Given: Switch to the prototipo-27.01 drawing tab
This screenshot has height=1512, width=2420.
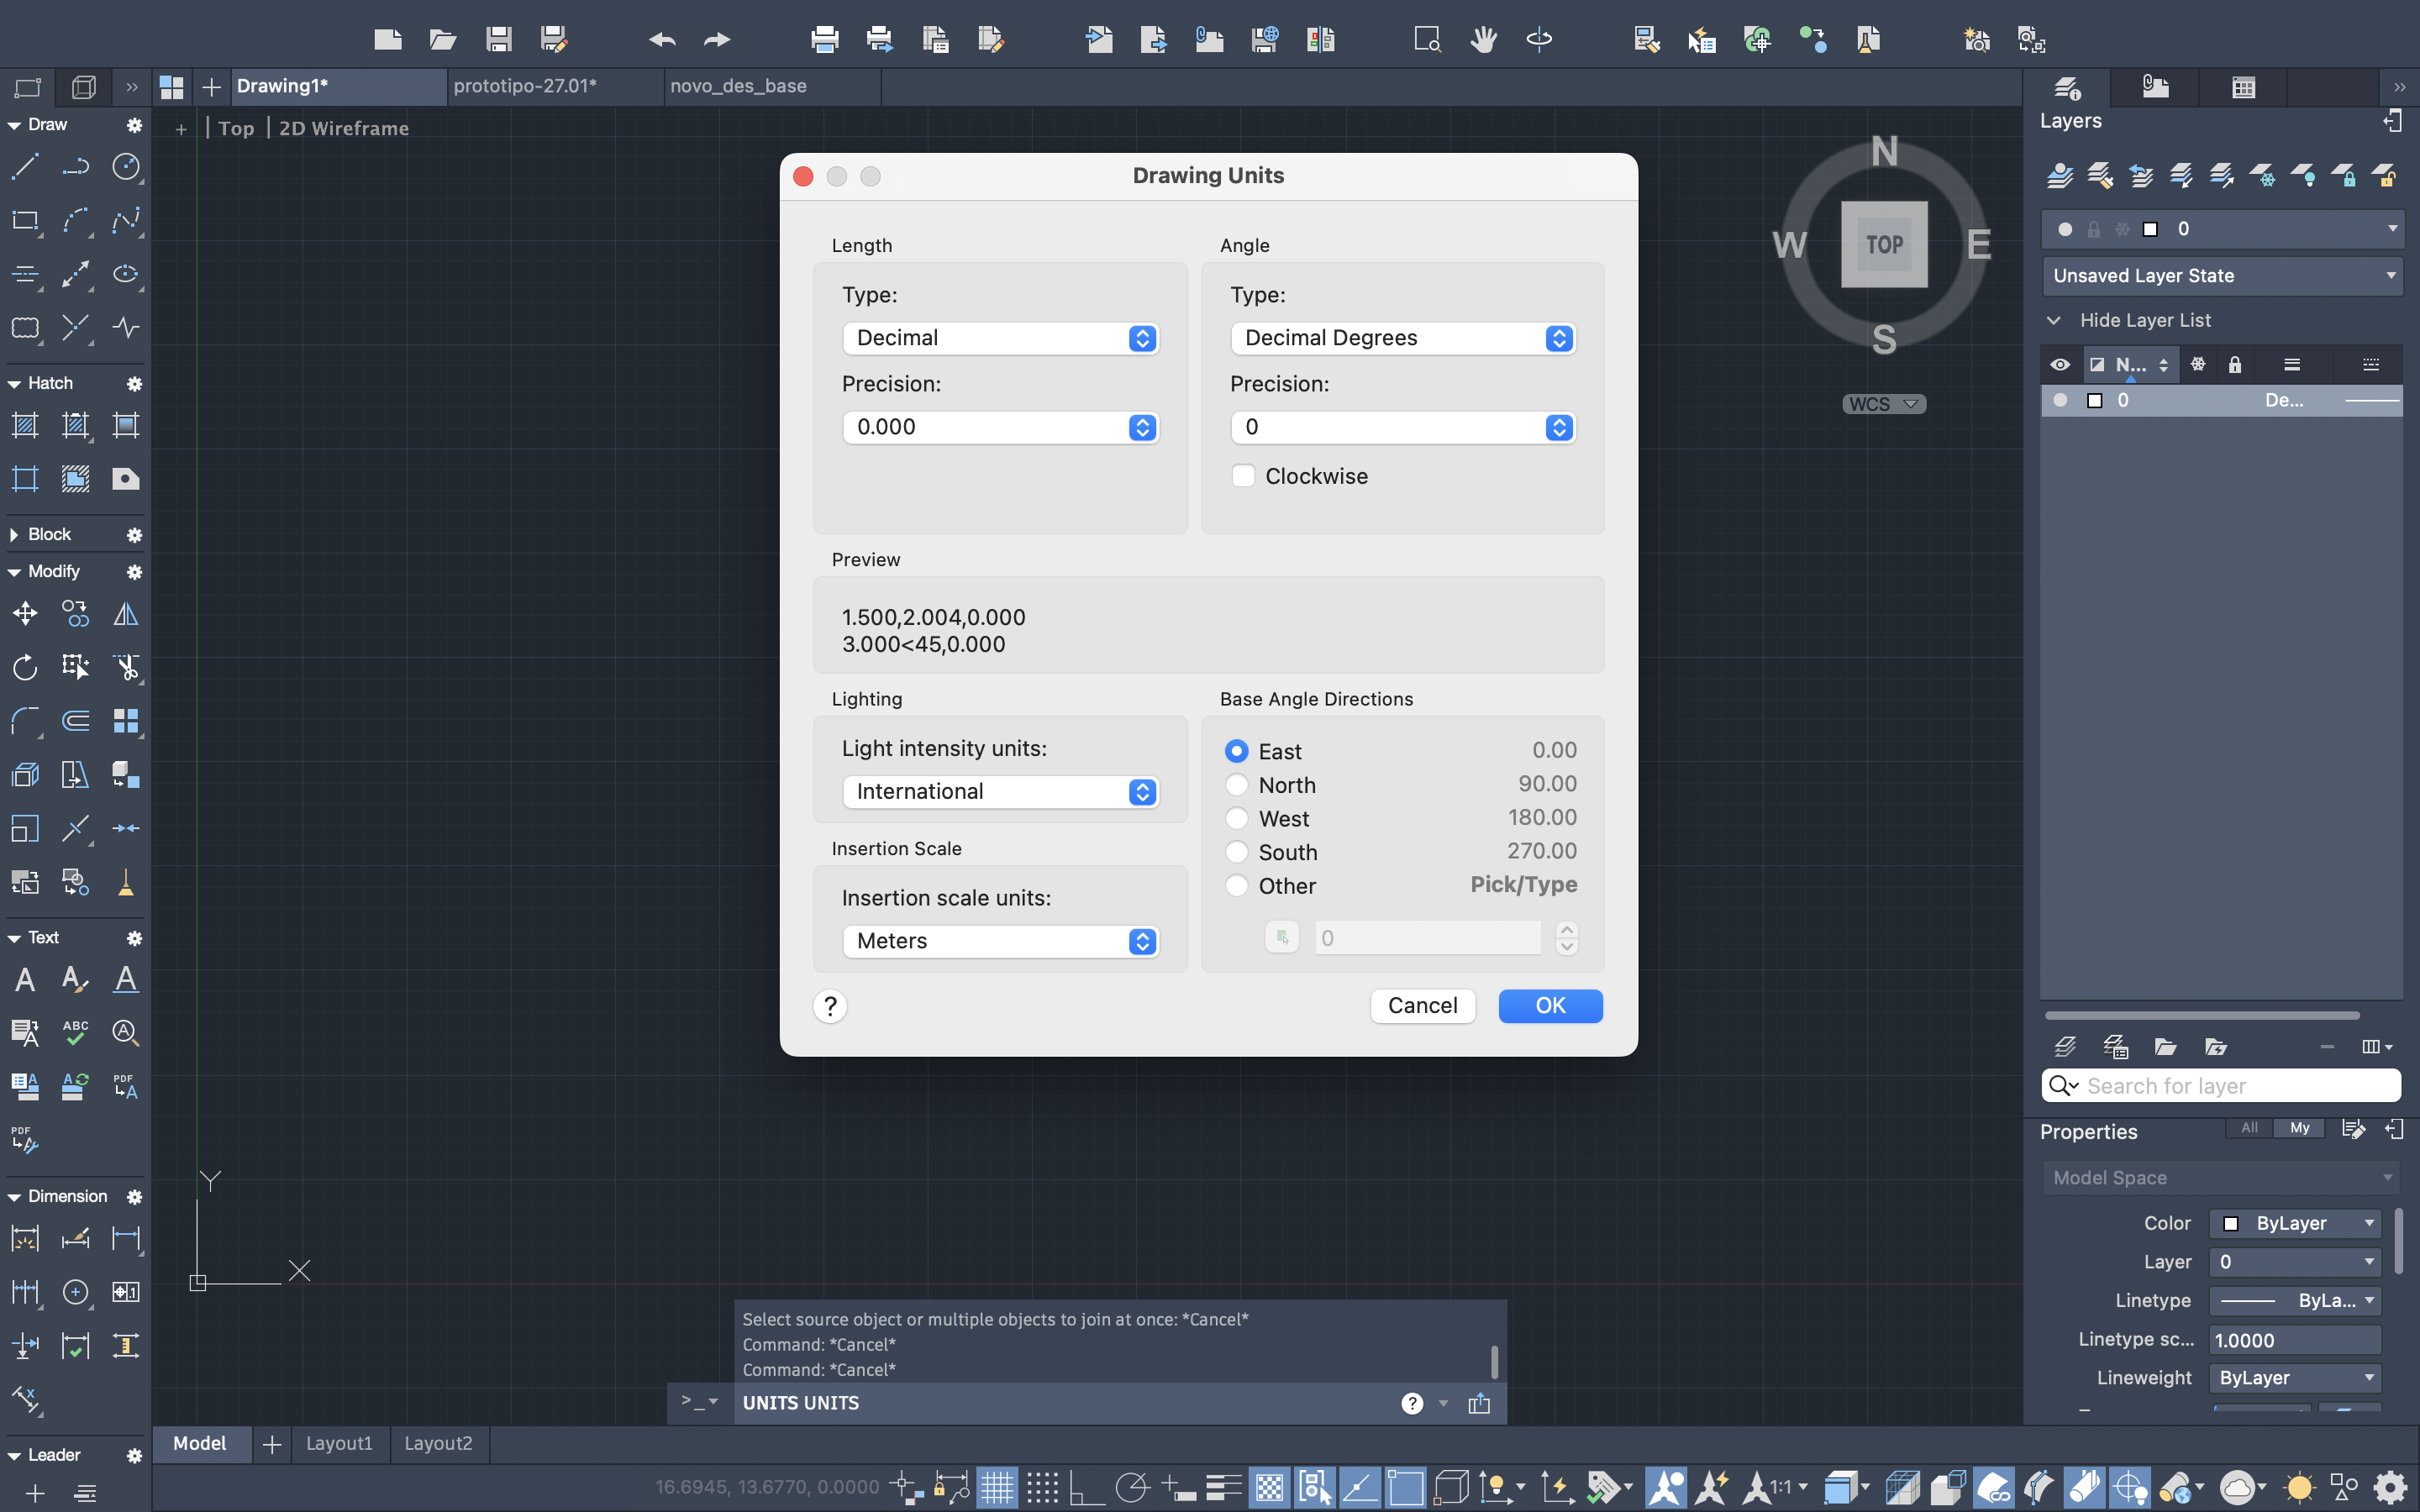Looking at the screenshot, I should (525, 86).
